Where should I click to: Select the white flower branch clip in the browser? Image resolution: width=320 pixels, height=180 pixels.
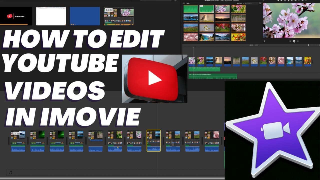[206, 27]
